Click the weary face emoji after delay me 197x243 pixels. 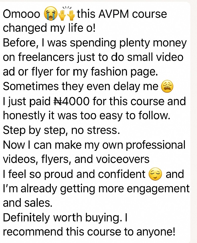tap(167, 86)
